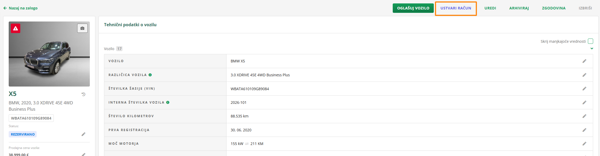Edit the VIN number row pencil
This screenshot has width=600, height=156.
[584, 89]
